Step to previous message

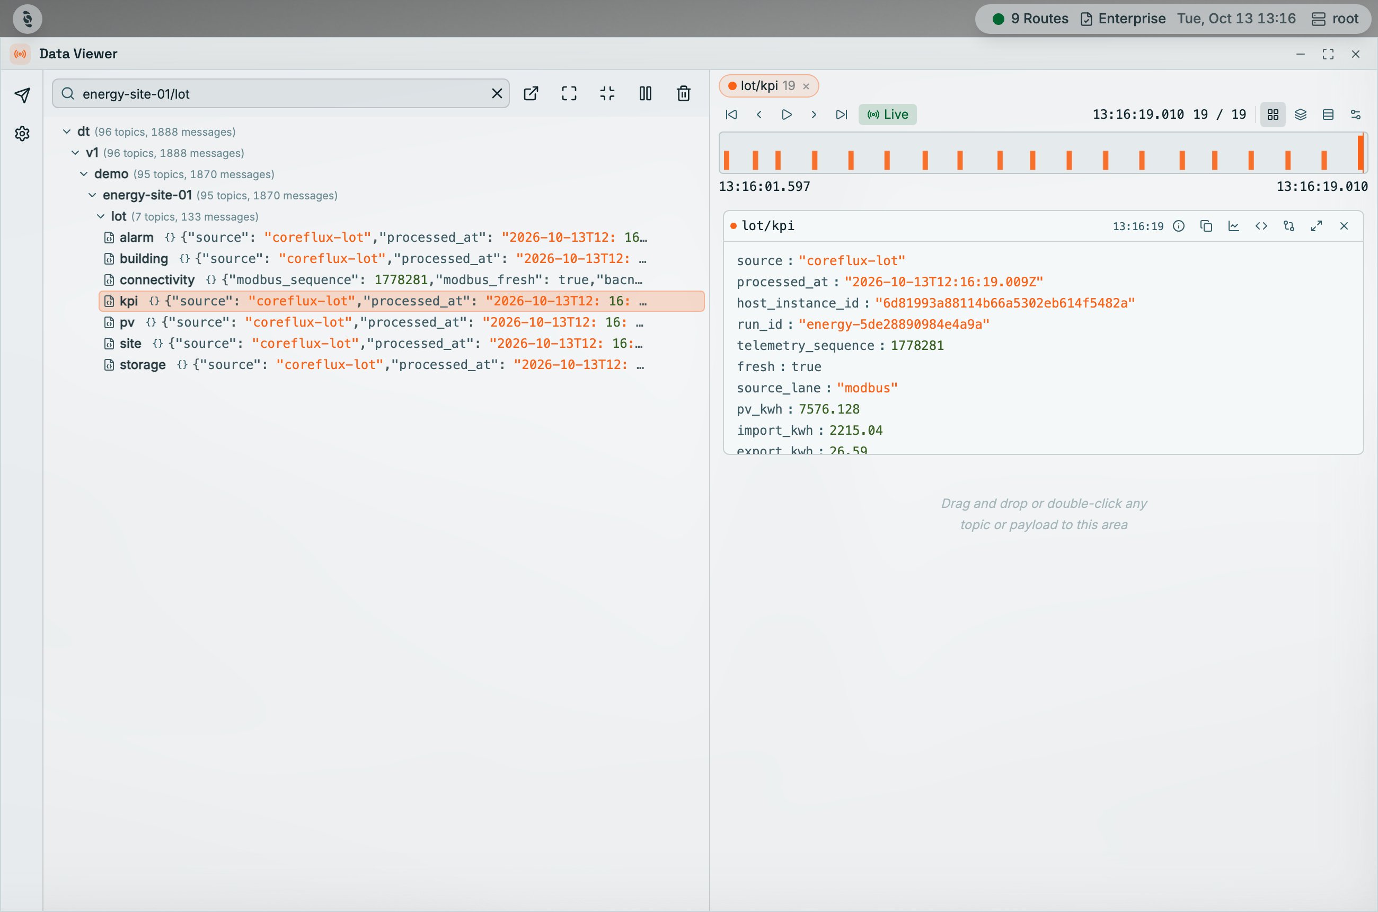(759, 115)
